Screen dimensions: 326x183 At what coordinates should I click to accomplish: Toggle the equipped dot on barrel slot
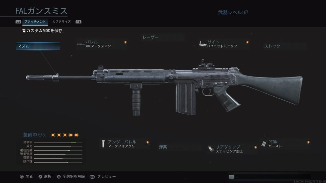pyautogui.click(x=125, y=42)
